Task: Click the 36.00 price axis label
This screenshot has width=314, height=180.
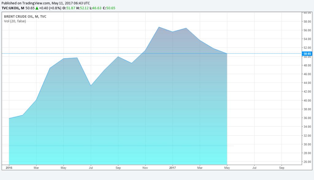Action: tap(307, 118)
